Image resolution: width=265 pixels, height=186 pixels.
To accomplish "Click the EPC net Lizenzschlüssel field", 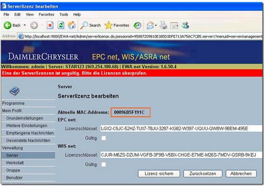I will pyautogui.click(x=181, y=129).
